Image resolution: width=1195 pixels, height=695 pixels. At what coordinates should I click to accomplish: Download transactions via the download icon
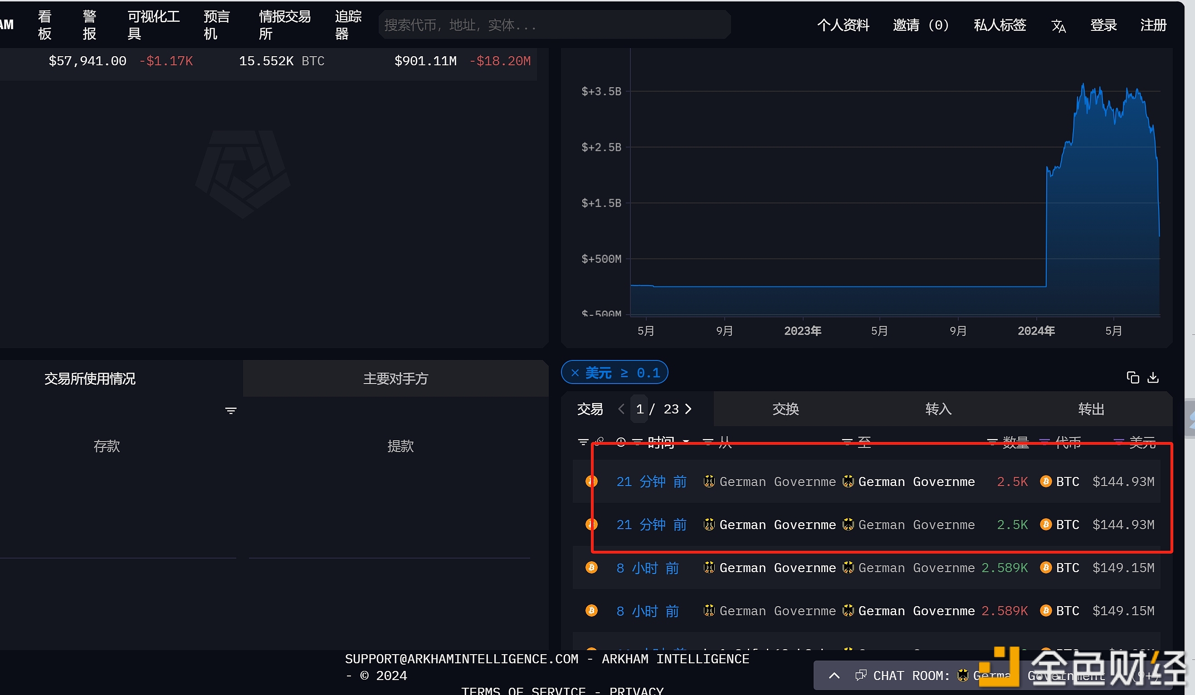tap(1153, 377)
